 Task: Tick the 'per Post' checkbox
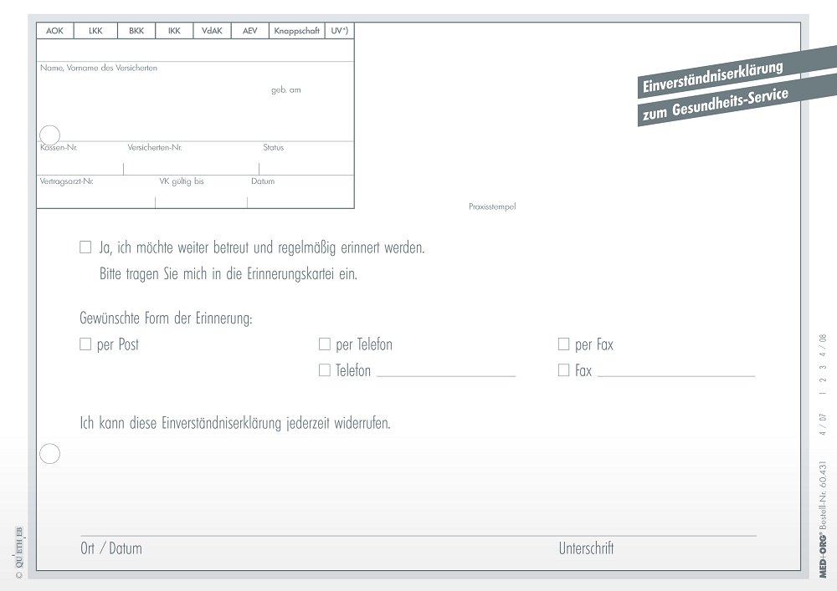pyautogui.click(x=85, y=344)
